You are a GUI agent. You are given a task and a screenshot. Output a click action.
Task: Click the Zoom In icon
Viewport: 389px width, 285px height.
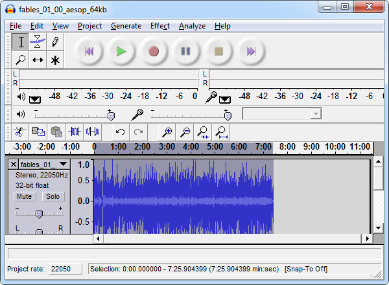(167, 131)
